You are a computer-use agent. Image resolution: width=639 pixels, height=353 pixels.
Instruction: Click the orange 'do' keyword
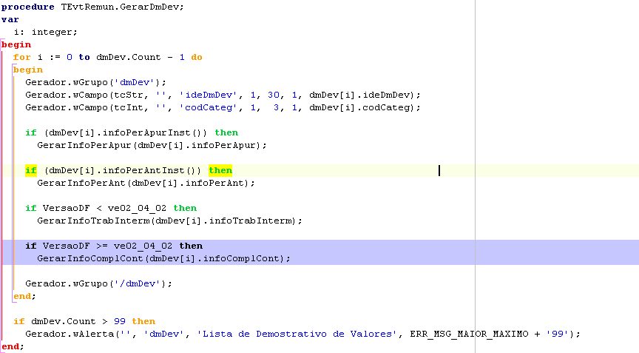tap(197, 58)
